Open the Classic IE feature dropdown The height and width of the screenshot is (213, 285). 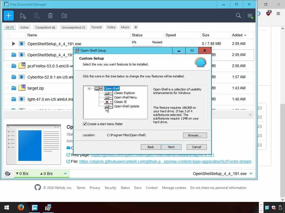tap(109, 102)
